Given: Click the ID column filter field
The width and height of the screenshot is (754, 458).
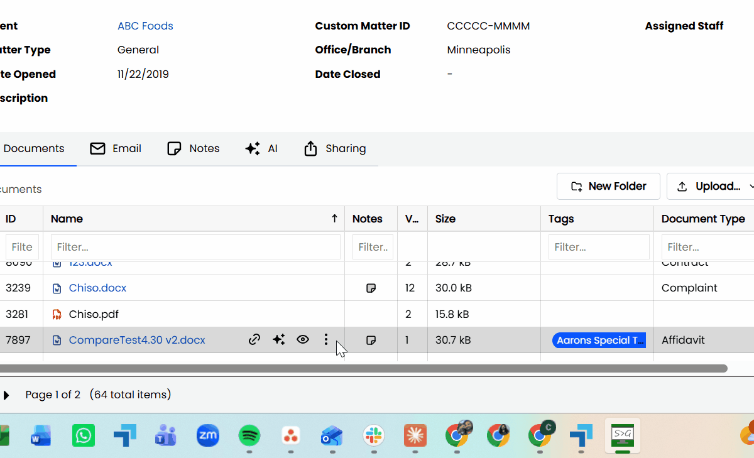Looking at the screenshot, I should 22,247.
